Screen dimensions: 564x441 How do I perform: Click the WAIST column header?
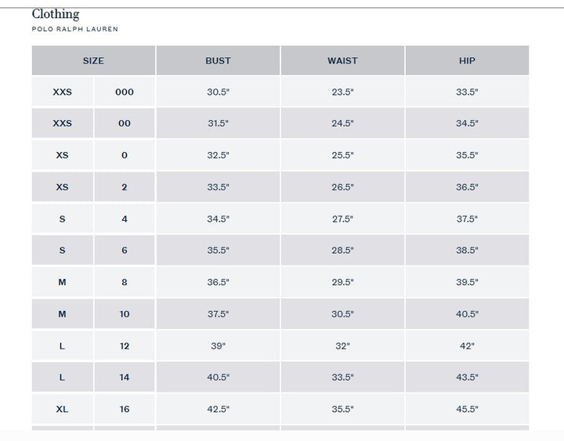(342, 60)
